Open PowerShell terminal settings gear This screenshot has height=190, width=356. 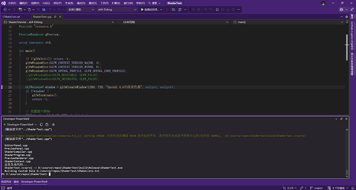(x=53, y=124)
